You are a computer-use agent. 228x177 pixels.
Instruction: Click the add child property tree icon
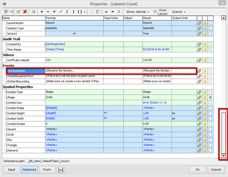(12, 12)
